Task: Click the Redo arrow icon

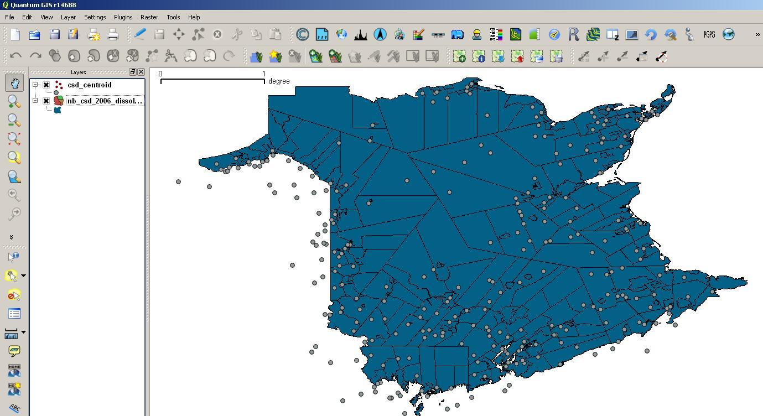Action: [x=35, y=56]
